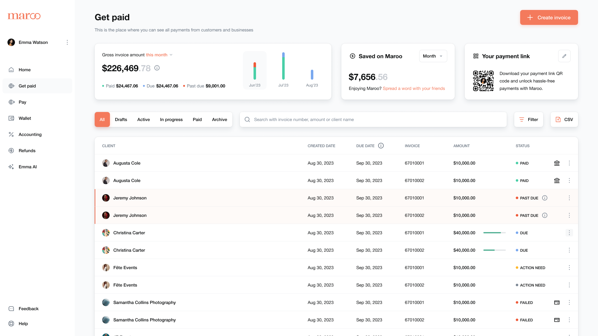Image resolution: width=598 pixels, height=336 pixels.
Task: Click Emma Watson profile avatar
Action: tap(11, 42)
